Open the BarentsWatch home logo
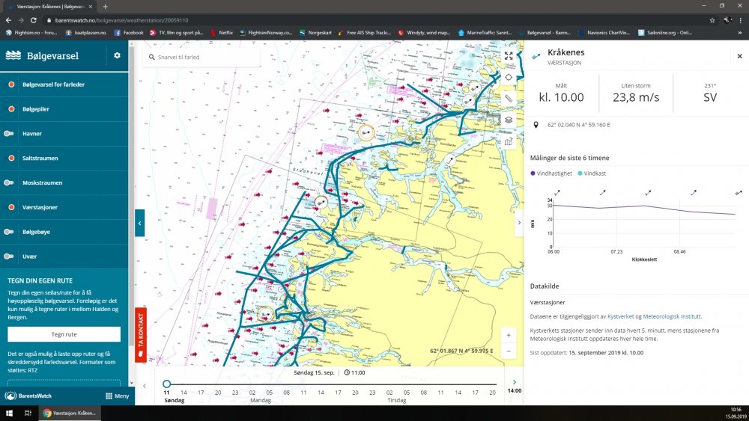The height and width of the screenshot is (421, 749). coord(28,396)
